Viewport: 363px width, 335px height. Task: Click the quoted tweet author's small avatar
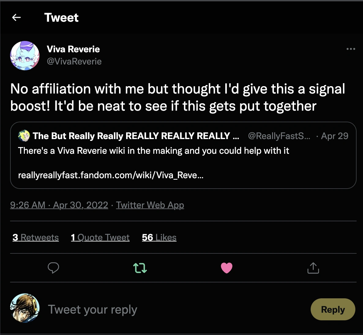click(24, 136)
